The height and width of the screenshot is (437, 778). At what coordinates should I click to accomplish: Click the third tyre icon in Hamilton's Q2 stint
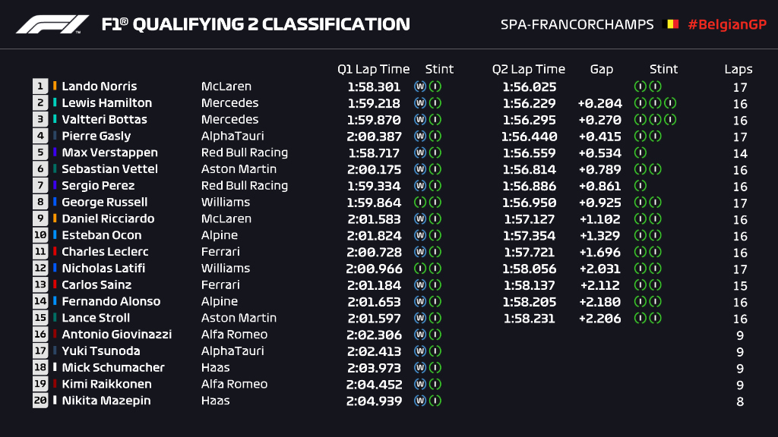click(670, 103)
